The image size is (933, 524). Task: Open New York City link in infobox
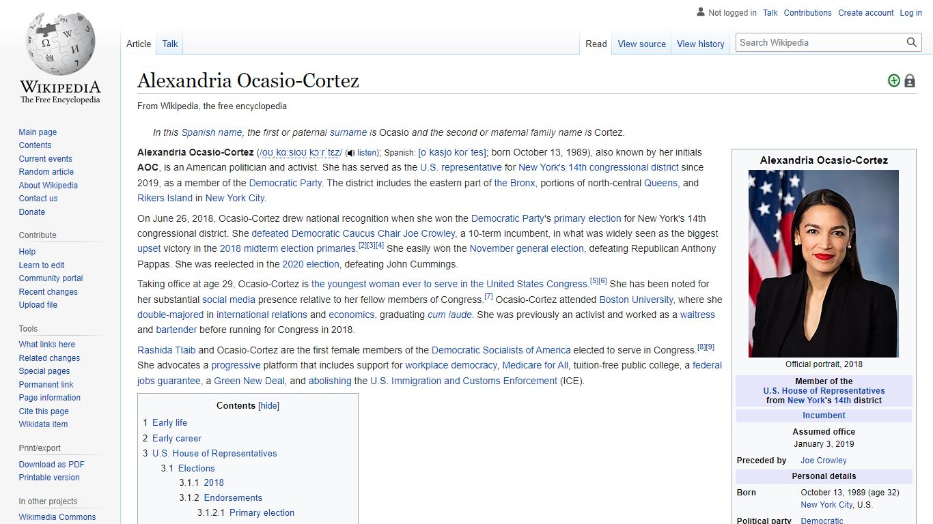826,505
